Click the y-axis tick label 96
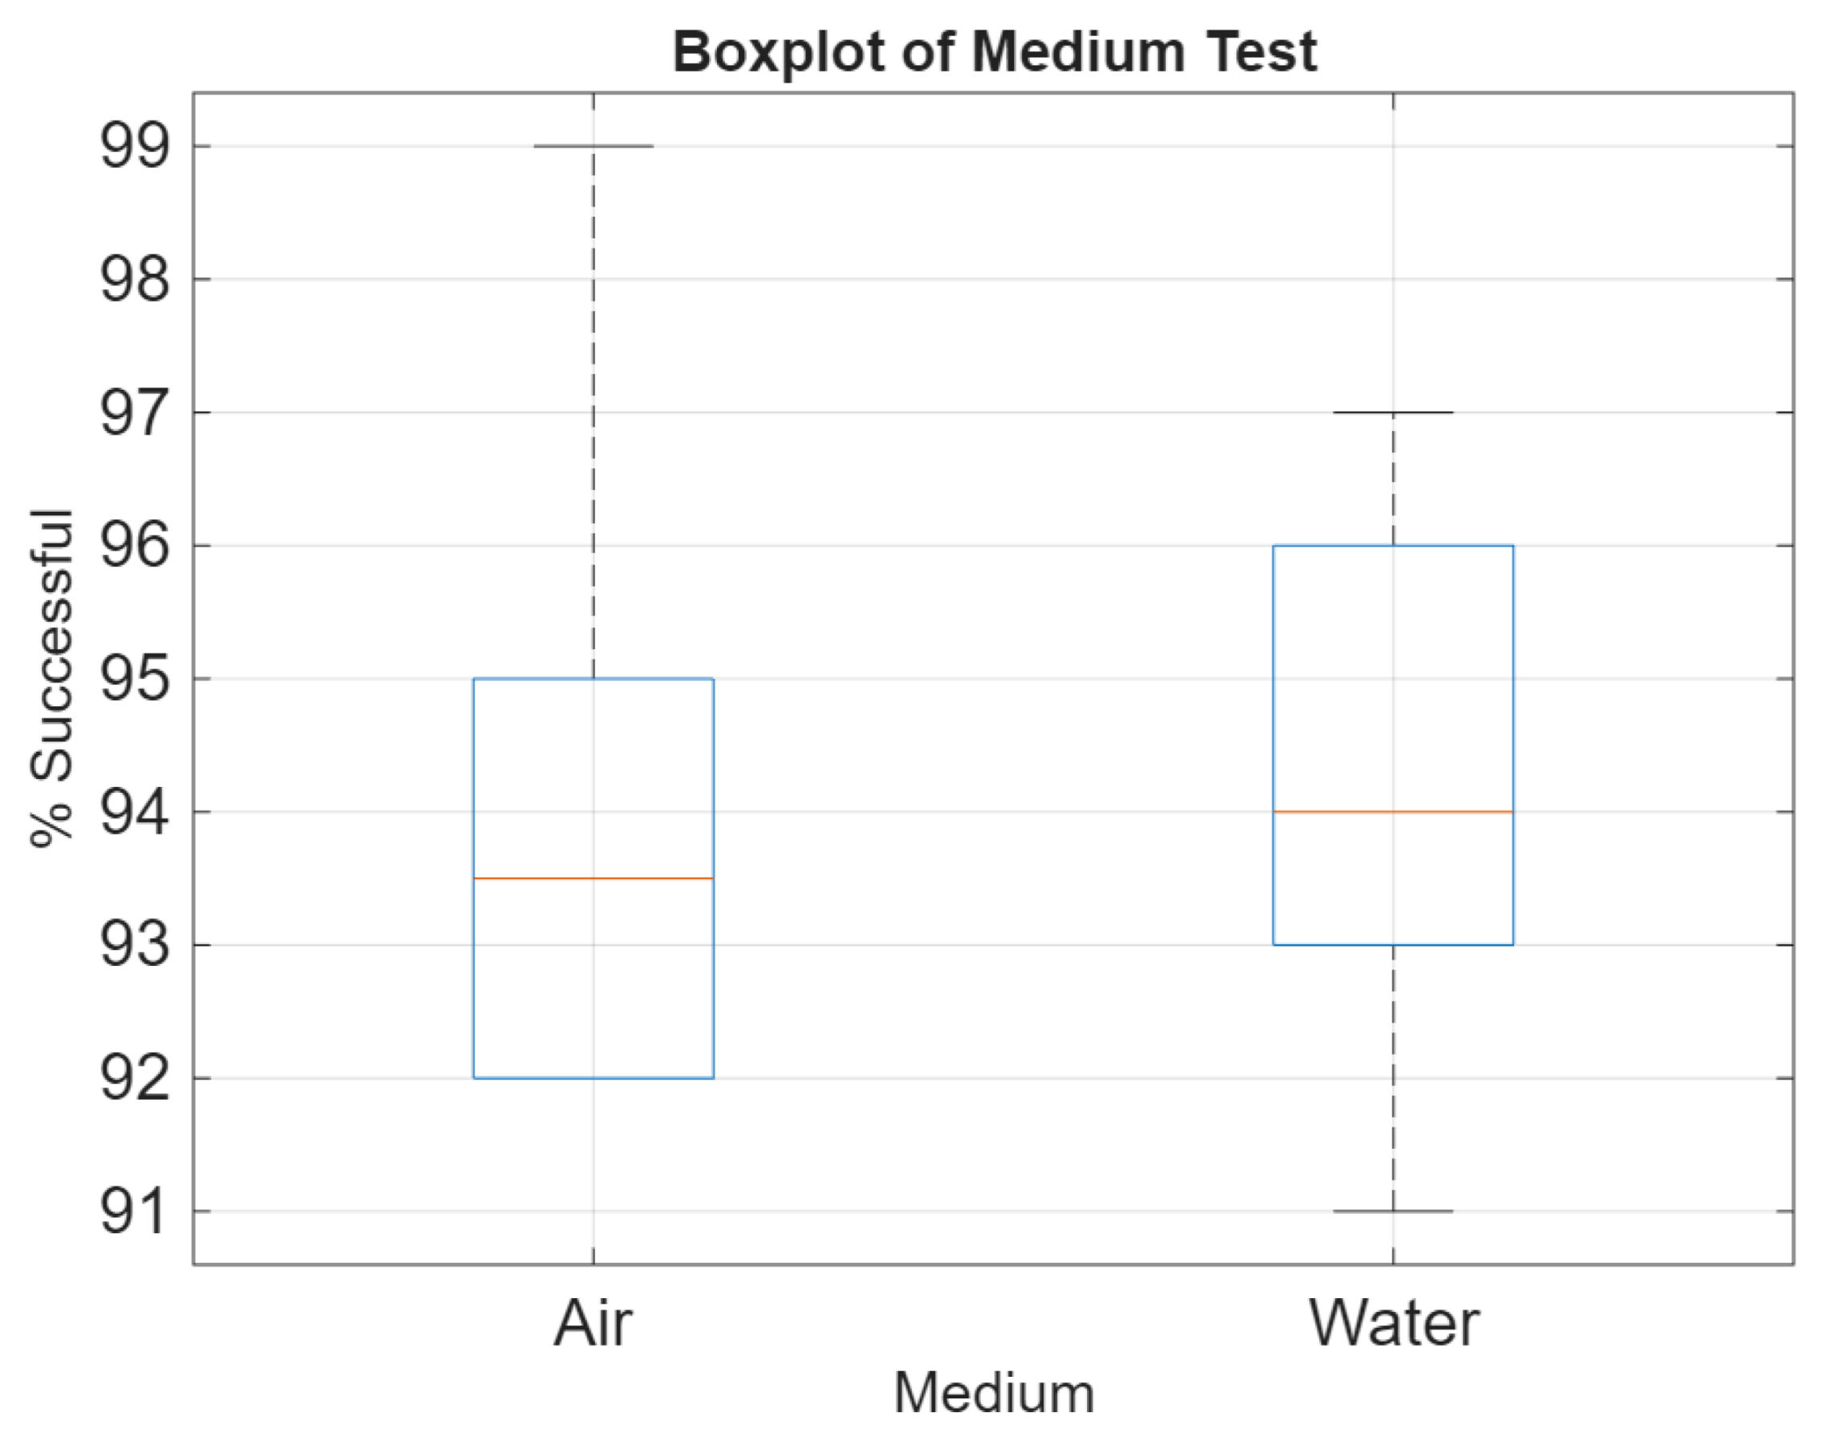 click(134, 546)
